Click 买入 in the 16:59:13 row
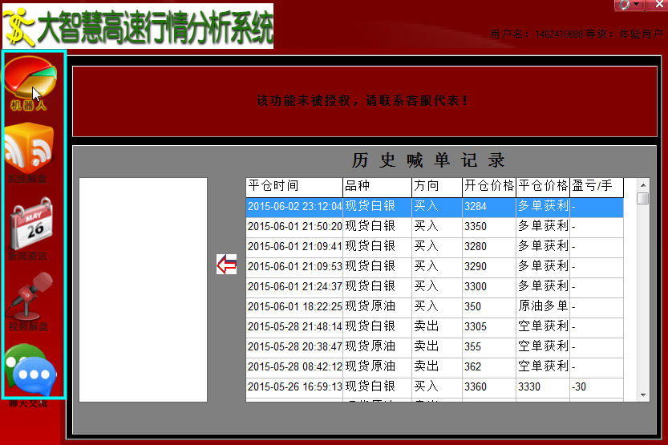Image resolution: width=668 pixels, height=445 pixels. [437, 387]
